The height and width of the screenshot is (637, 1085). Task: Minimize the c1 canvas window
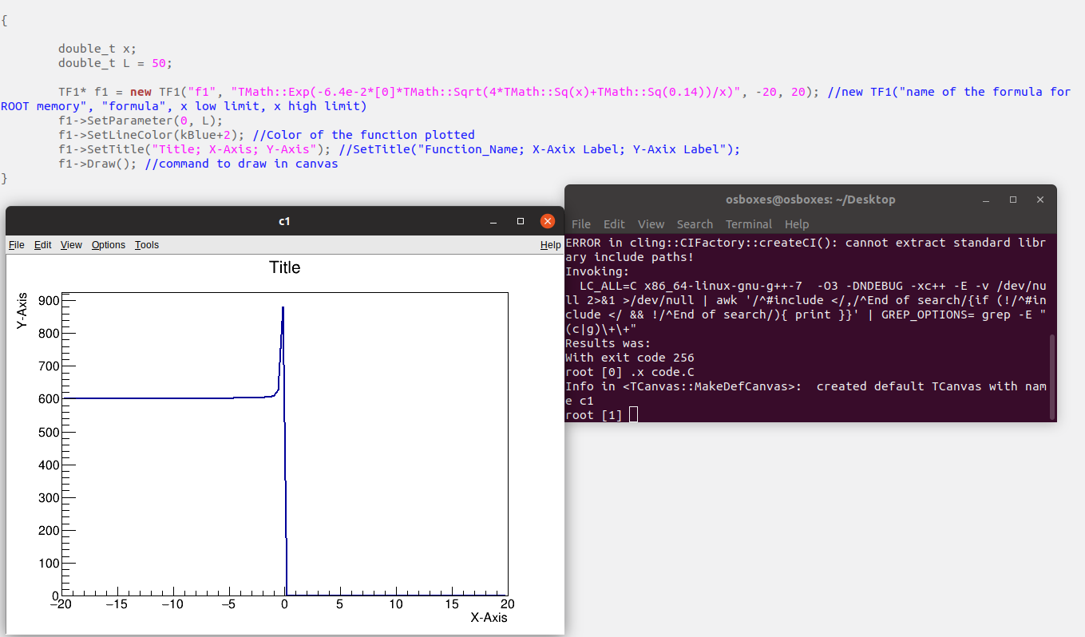point(494,221)
